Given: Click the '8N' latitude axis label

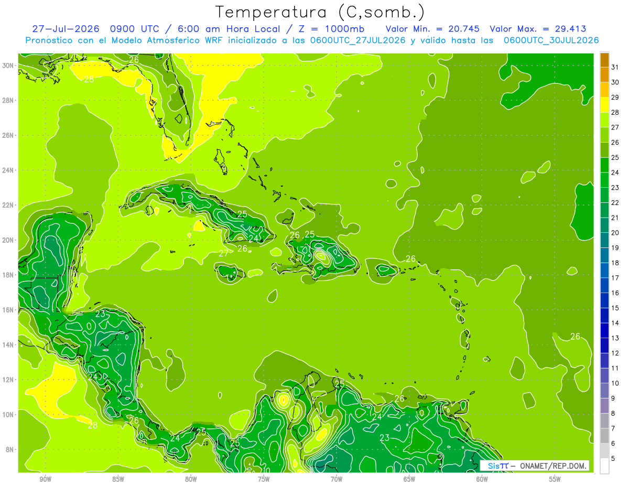Looking at the screenshot, I should [x=9, y=449].
